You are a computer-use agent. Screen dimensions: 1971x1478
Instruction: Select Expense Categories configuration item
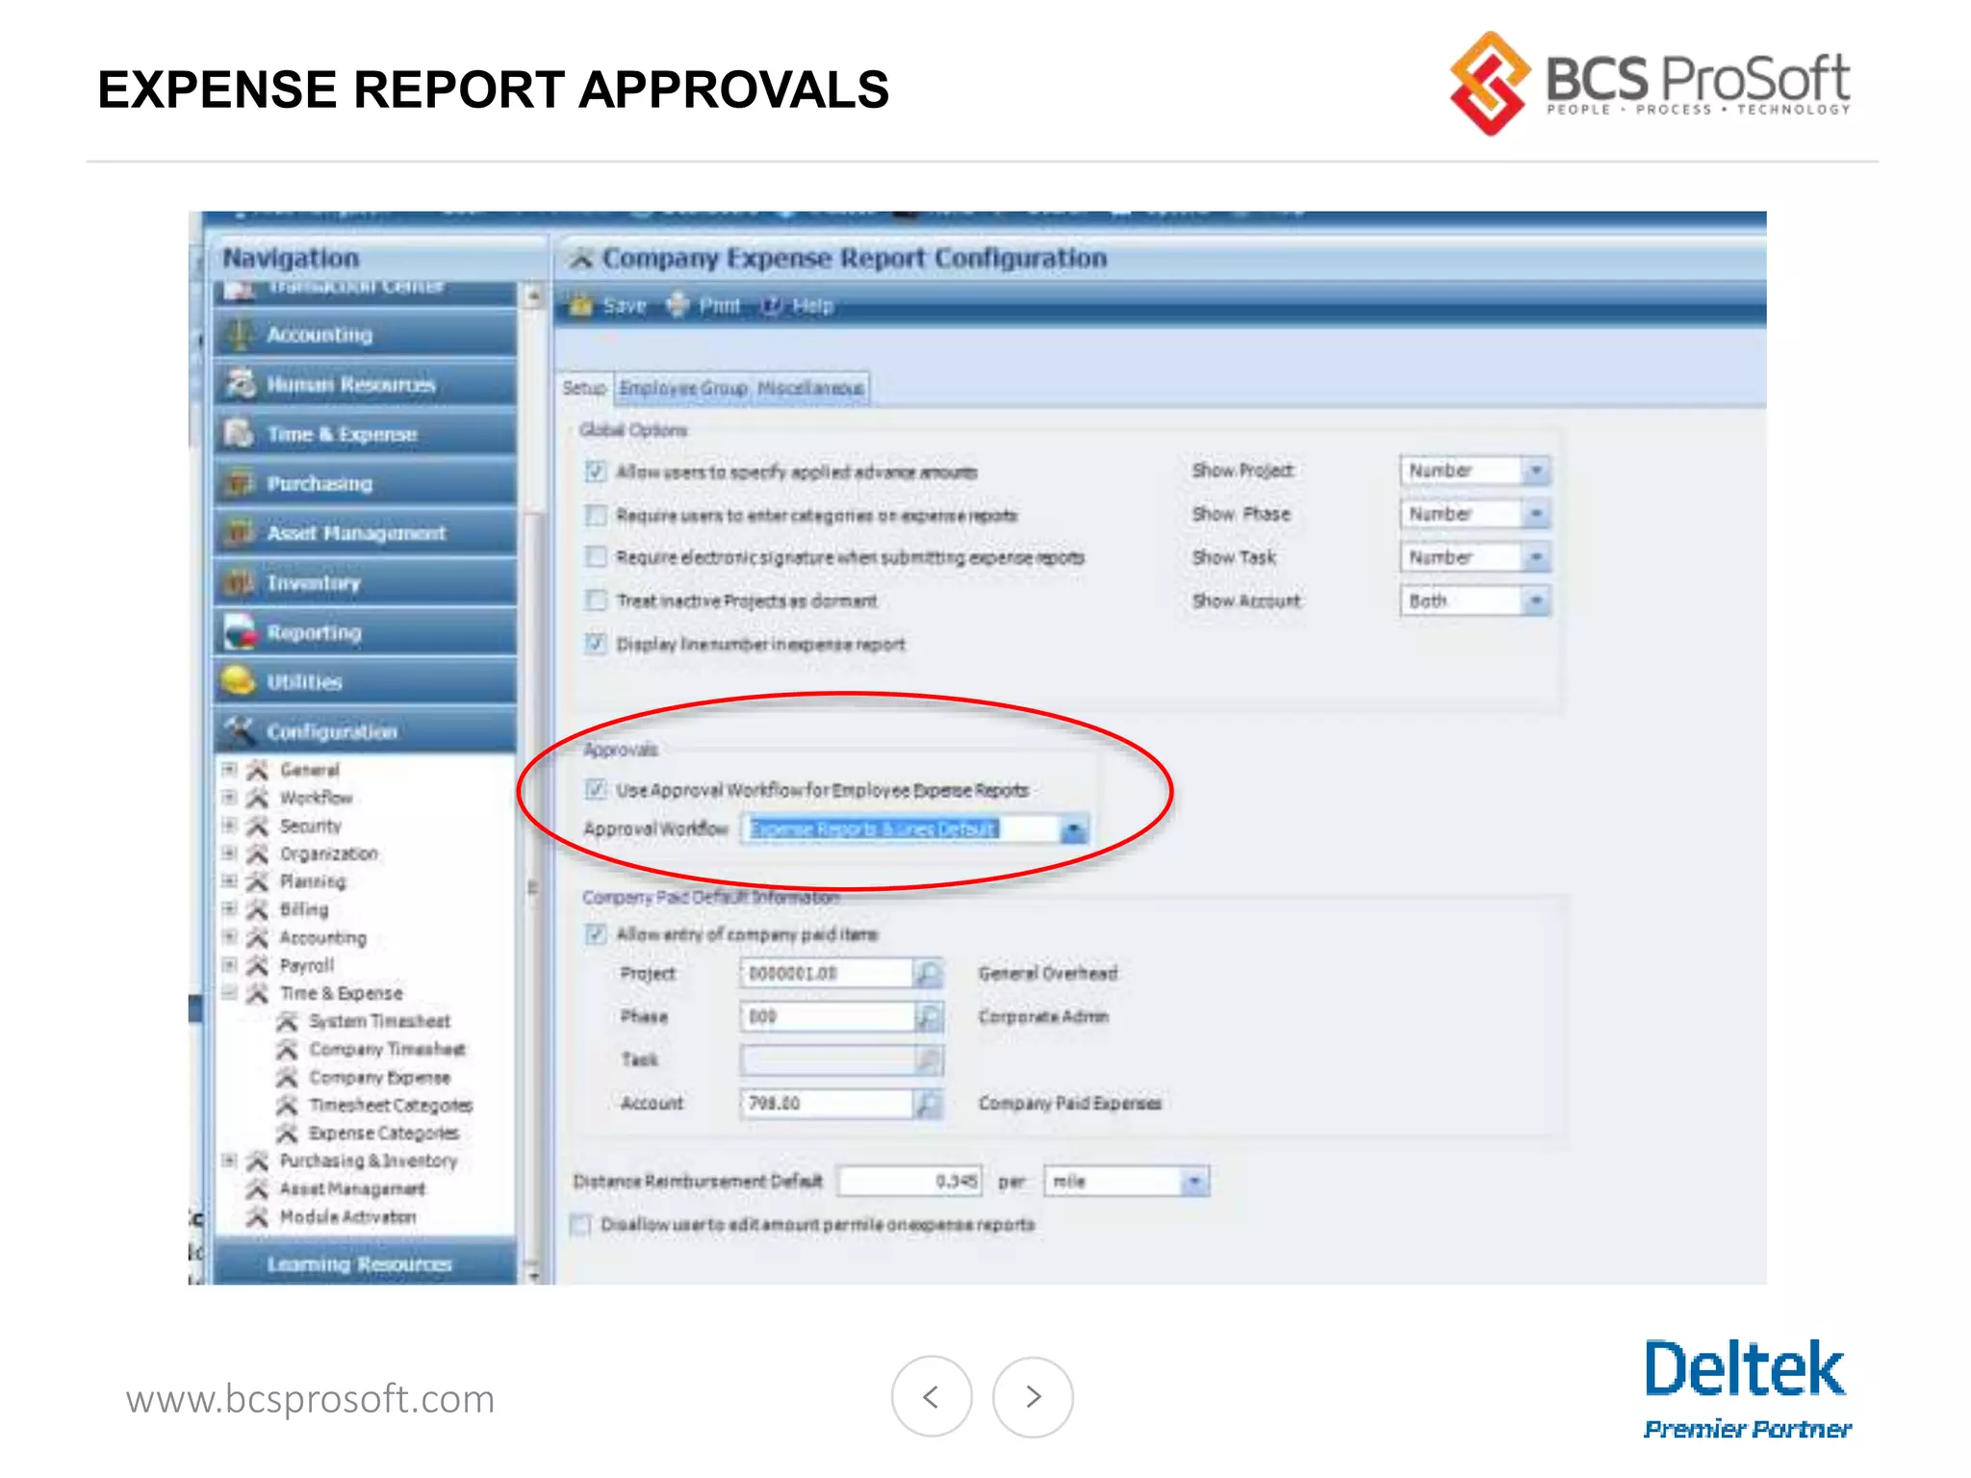point(384,1134)
